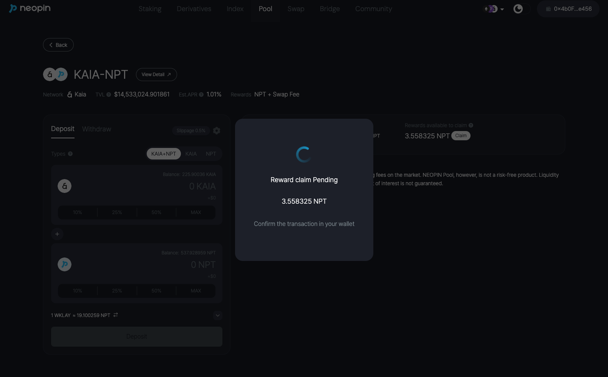Click the Types help question icon
608x377 pixels.
pos(70,154)
